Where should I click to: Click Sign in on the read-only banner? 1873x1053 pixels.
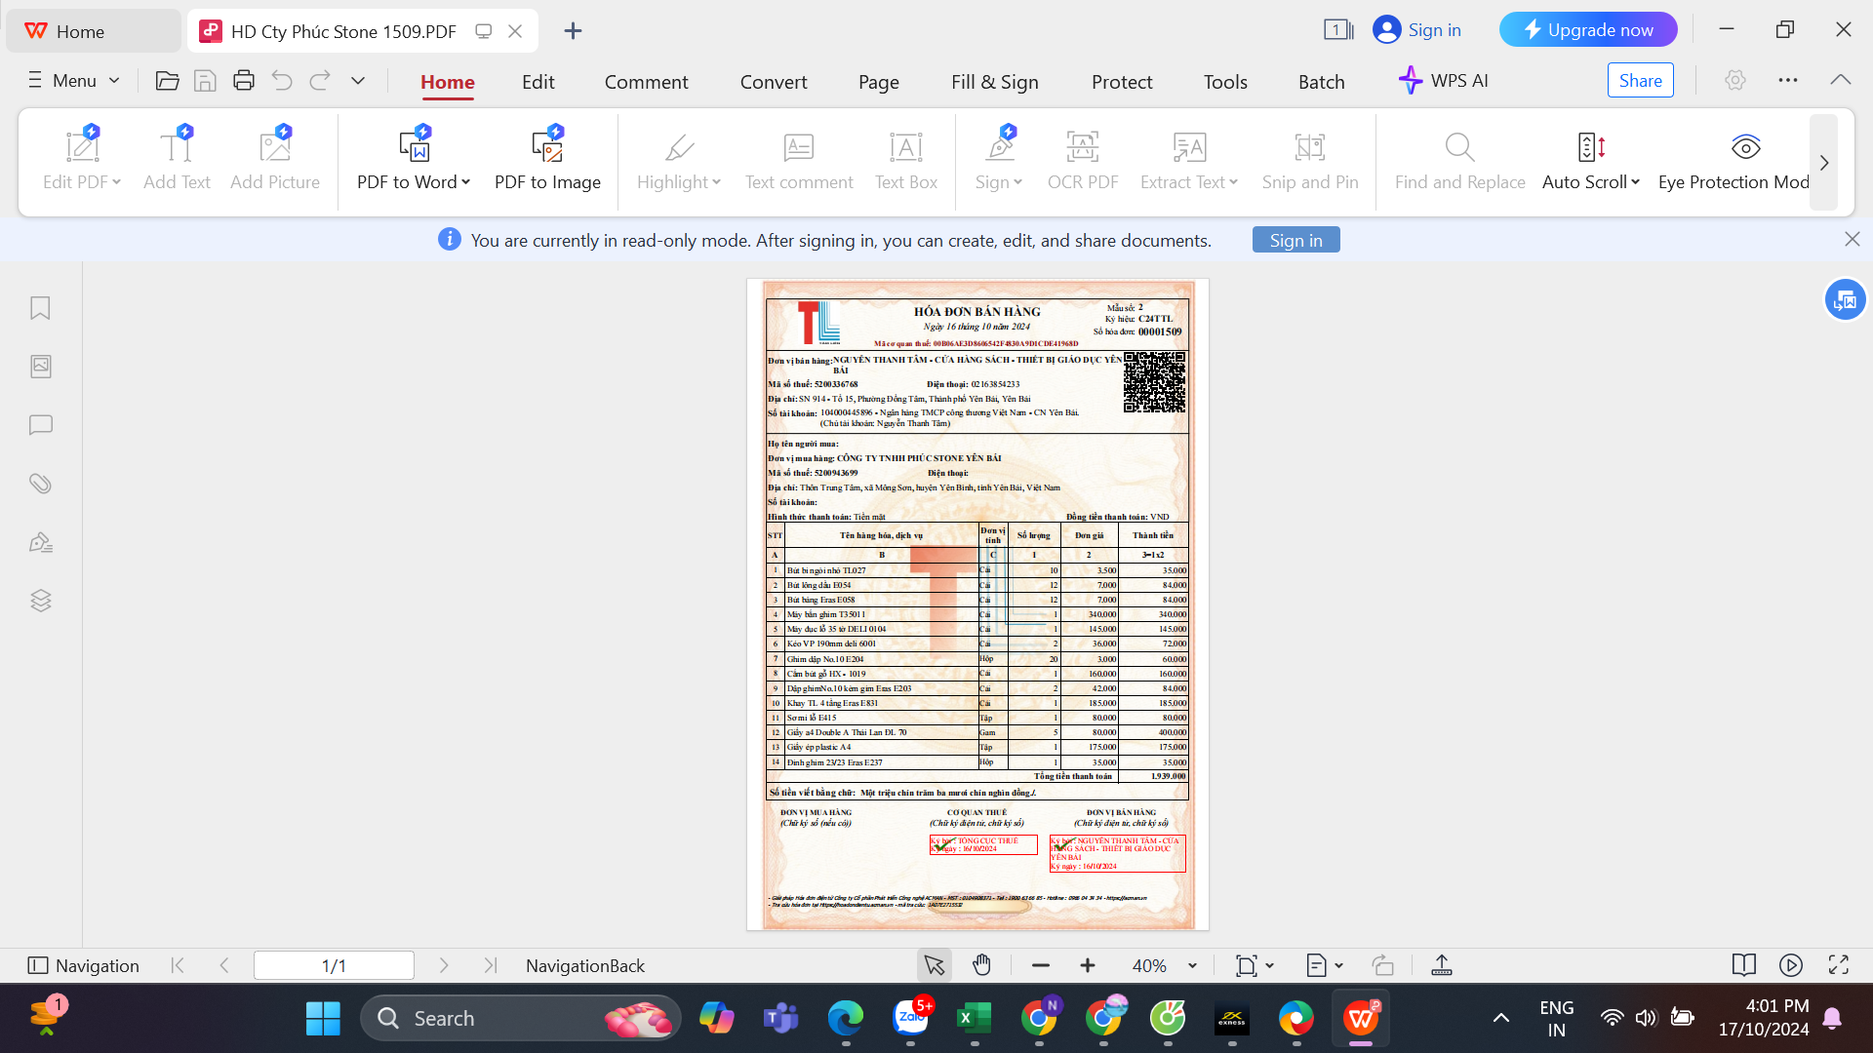(x=1295, y=240)
